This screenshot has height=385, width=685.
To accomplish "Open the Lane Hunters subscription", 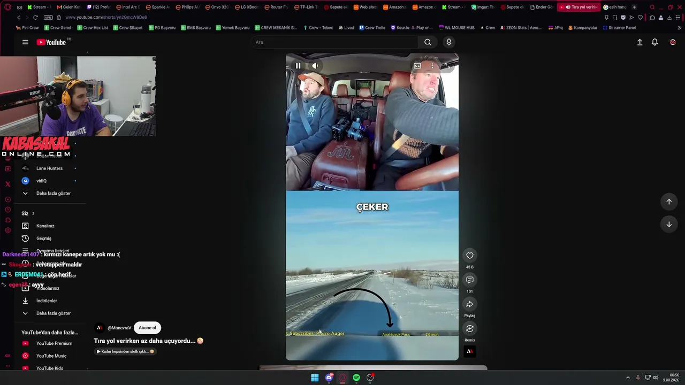I will click(x=50, y=168).
